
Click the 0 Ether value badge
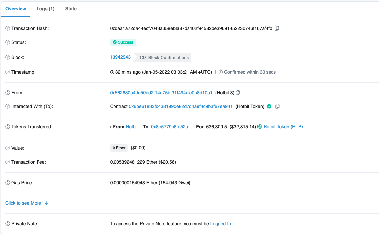tap(119, 148)
